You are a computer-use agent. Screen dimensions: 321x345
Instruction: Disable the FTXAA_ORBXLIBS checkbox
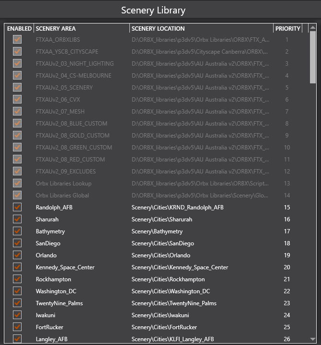click(x=17, y=40)
